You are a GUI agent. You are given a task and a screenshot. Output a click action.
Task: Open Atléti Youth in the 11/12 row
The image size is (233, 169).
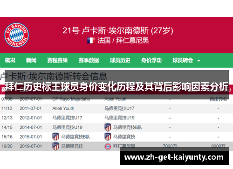pyautogui.click(x=63, y=108)
